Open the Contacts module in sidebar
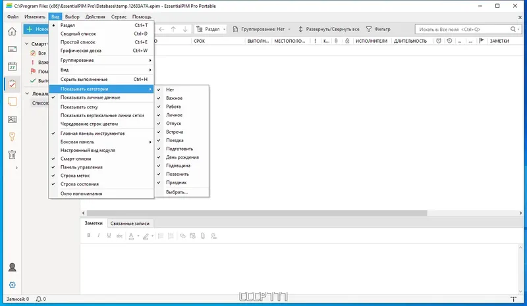Viewport: 527px width, 306px height. point(12,119)
